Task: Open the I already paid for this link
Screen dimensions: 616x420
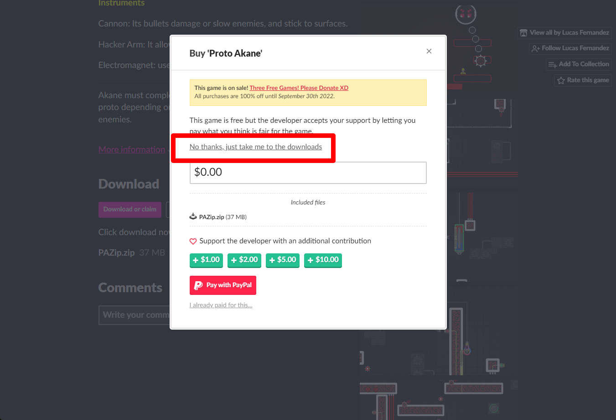Action: [x=221, y=305]
